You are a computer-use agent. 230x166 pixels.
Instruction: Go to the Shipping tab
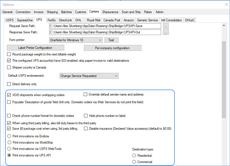52,12
